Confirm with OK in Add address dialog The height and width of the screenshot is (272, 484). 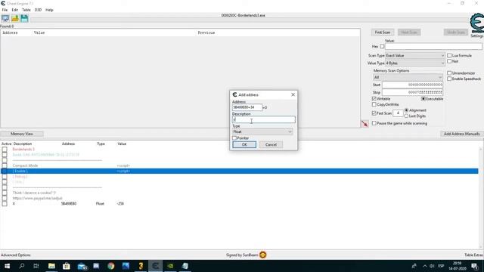[244, 144]
